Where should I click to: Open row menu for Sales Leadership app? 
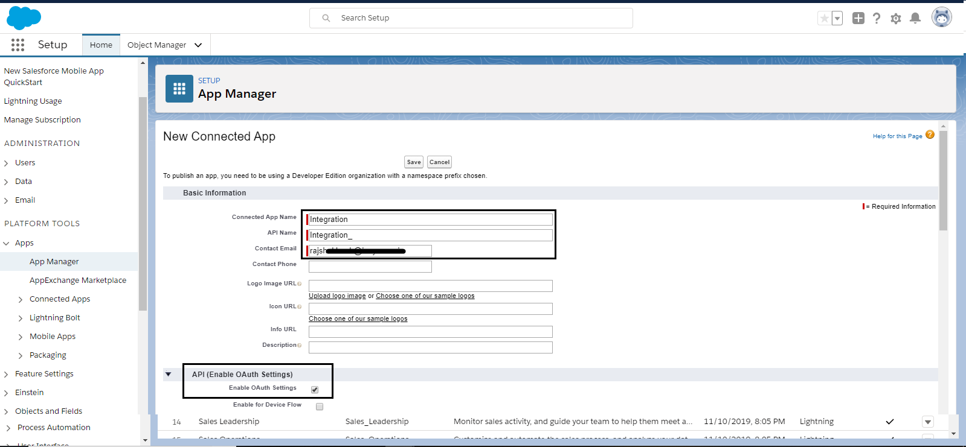pos(928,422)
